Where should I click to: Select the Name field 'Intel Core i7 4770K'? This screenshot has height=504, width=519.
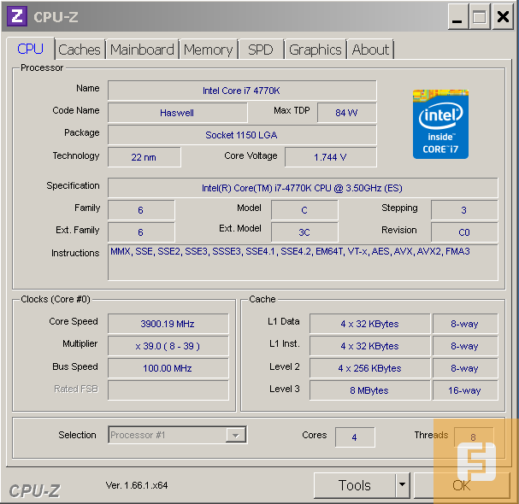[242, 91]
